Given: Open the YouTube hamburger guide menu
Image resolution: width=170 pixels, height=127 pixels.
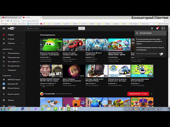Looking at the screenshot, I should coord(4,28).
